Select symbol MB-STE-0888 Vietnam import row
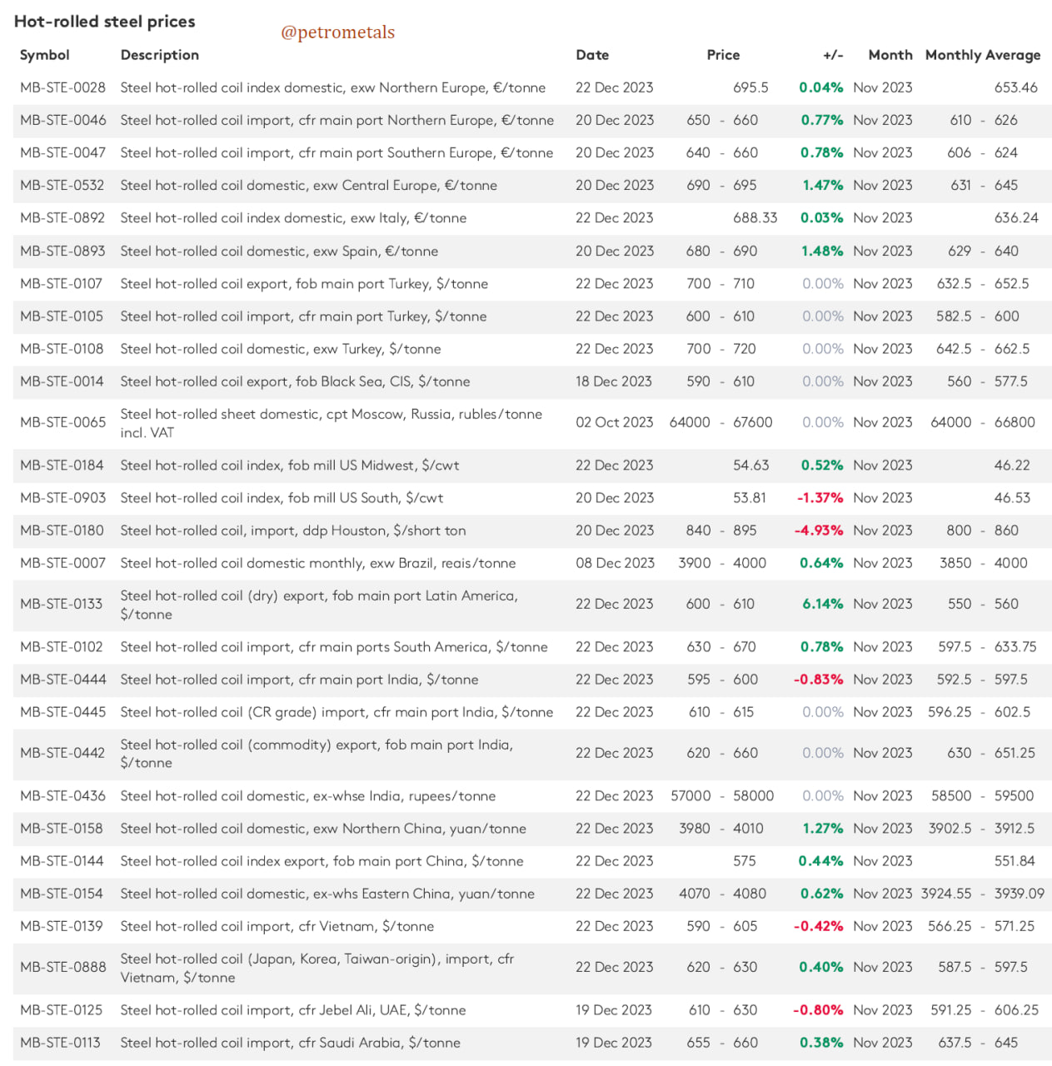 63,967
